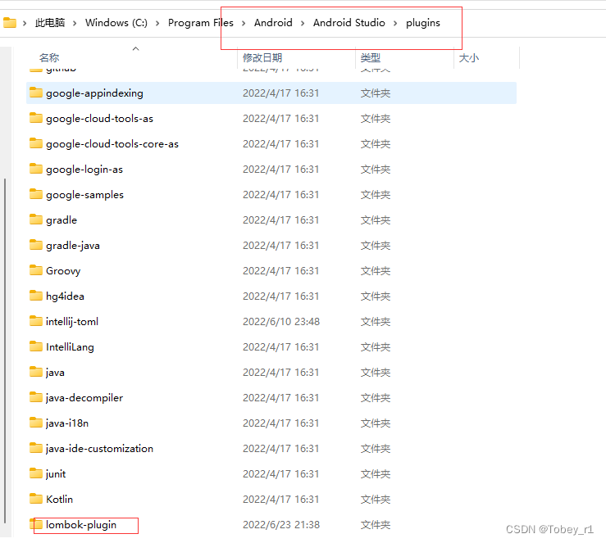
Task: Select google-cloud-tools-as folder name
Action: coord(99,119)
